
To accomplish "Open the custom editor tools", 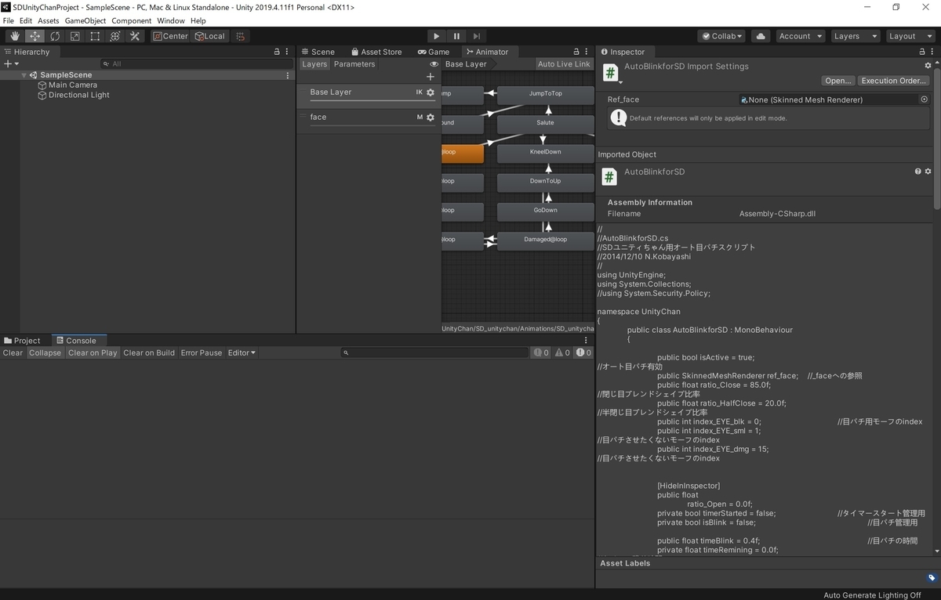I will click(x=135, y=36).
